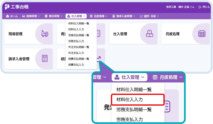The width and height of the screenshot is (213, 124).
Task: Expand 請求入金管理 chevron in the nav bar
Action: 134,16
